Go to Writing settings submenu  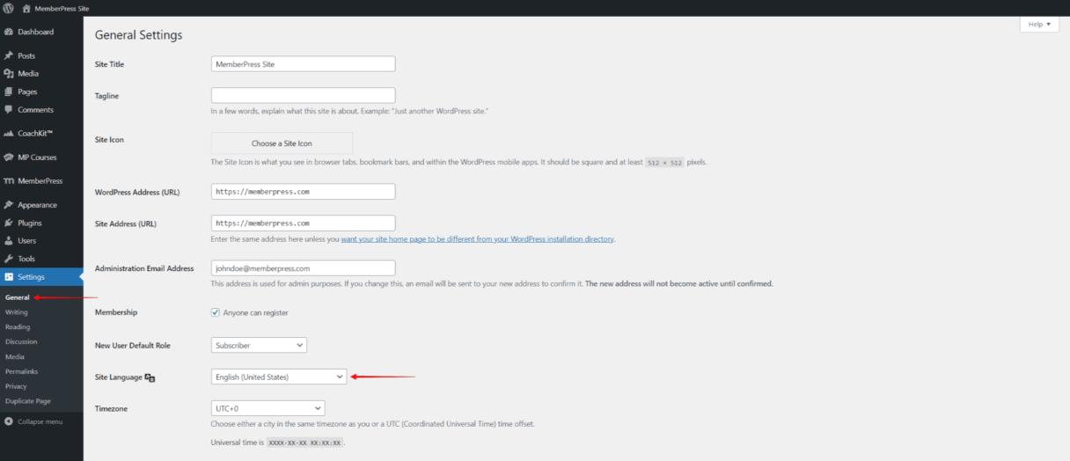point(16,312)
